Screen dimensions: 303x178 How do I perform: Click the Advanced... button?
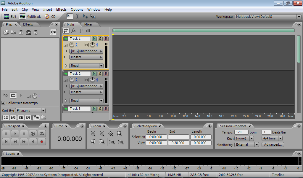[273, 144]
